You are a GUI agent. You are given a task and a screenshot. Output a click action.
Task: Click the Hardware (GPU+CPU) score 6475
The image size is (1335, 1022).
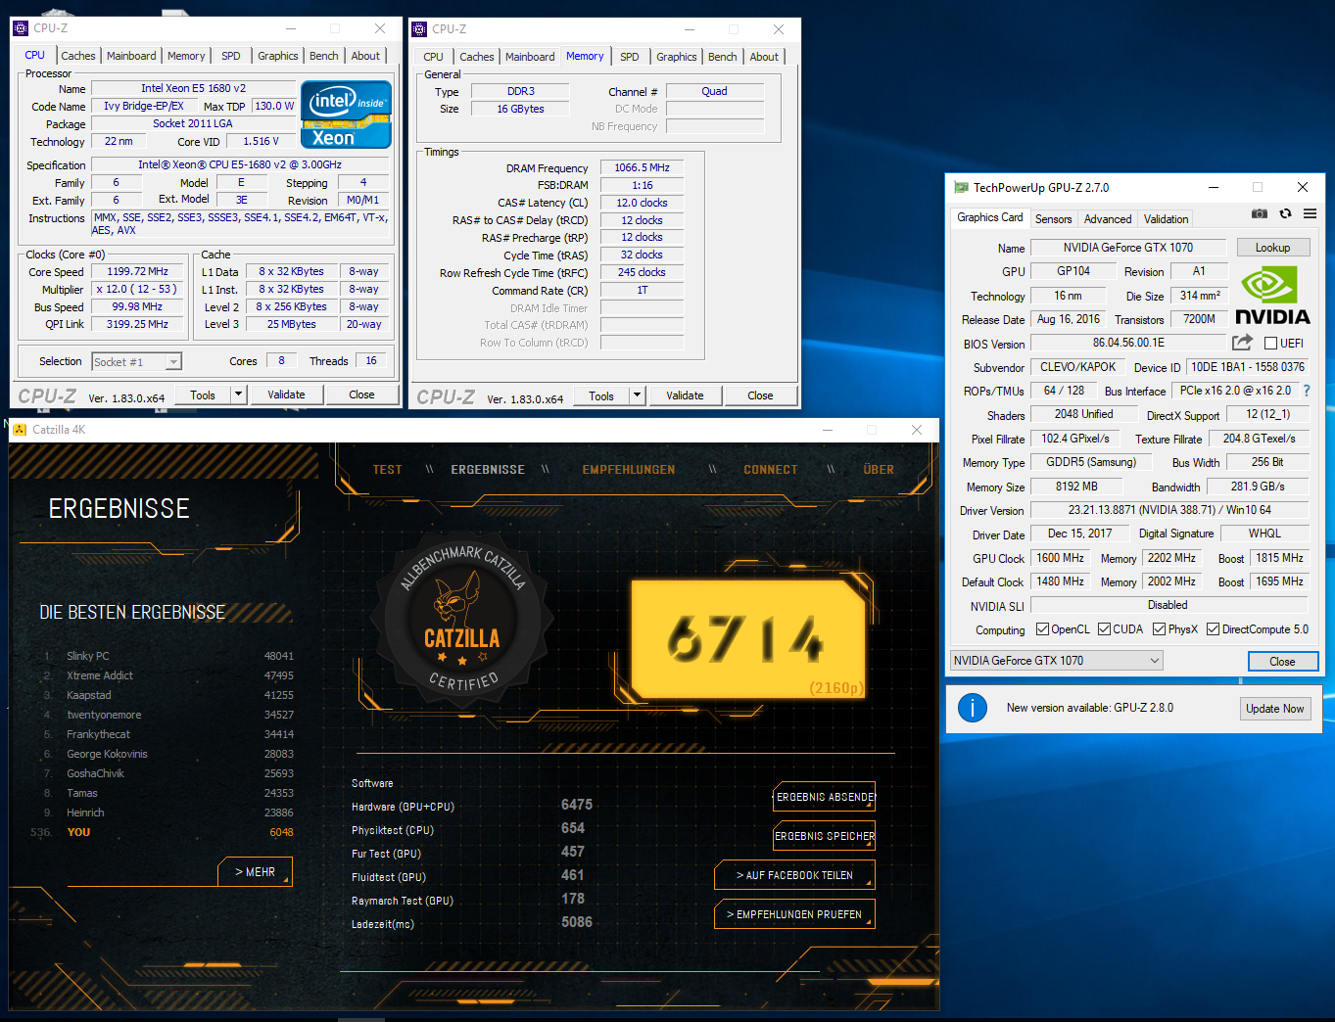(x=576, y=805)
